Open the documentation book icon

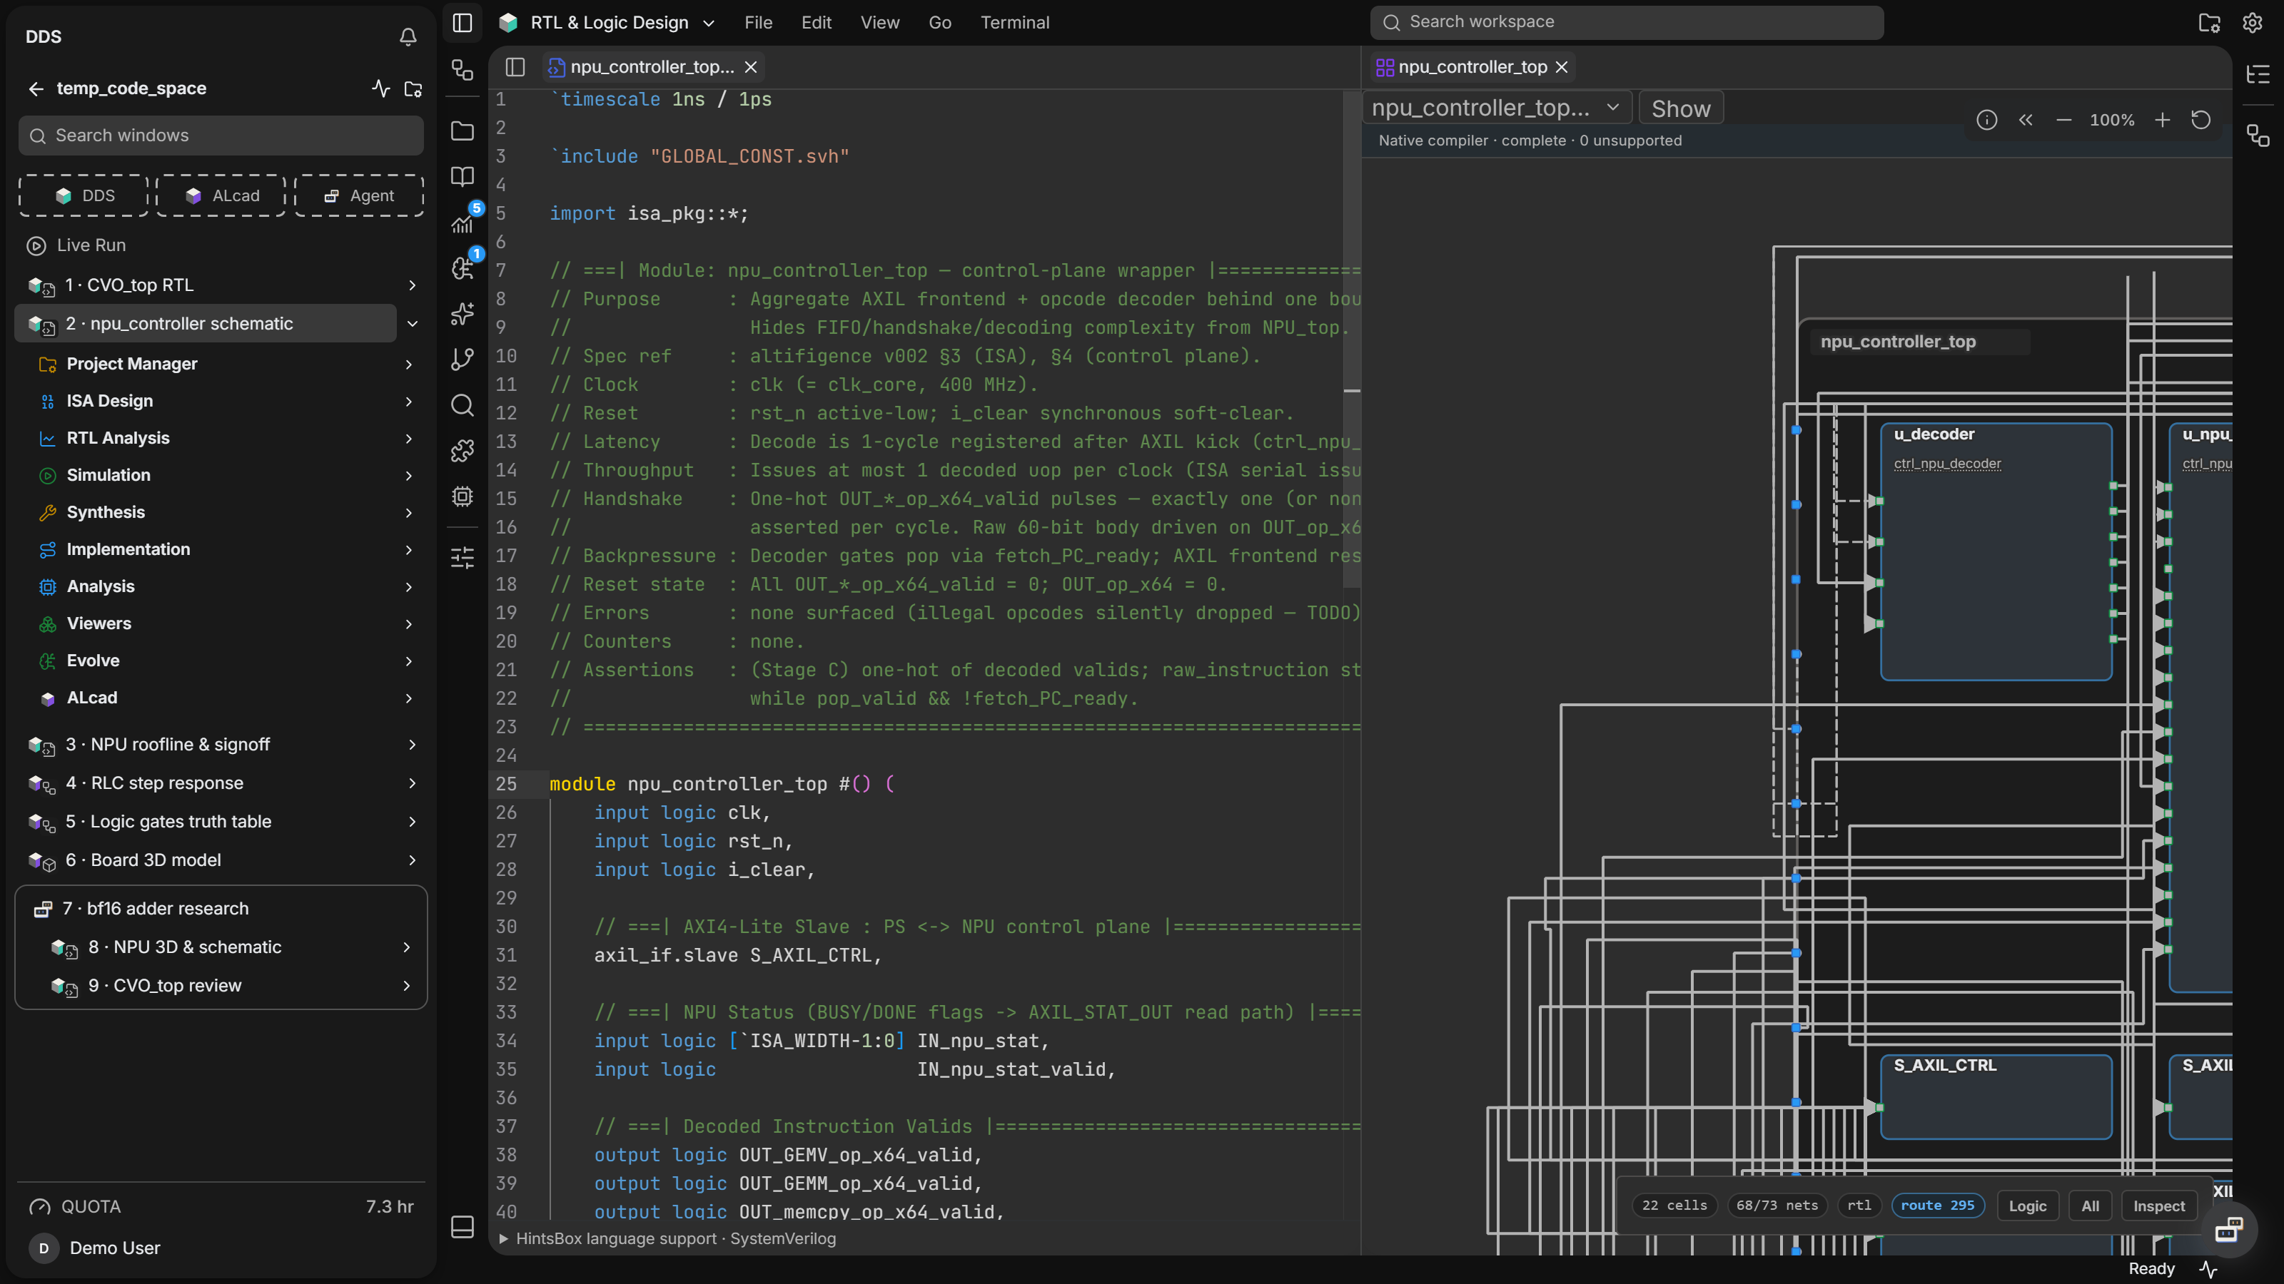[462, 176]
